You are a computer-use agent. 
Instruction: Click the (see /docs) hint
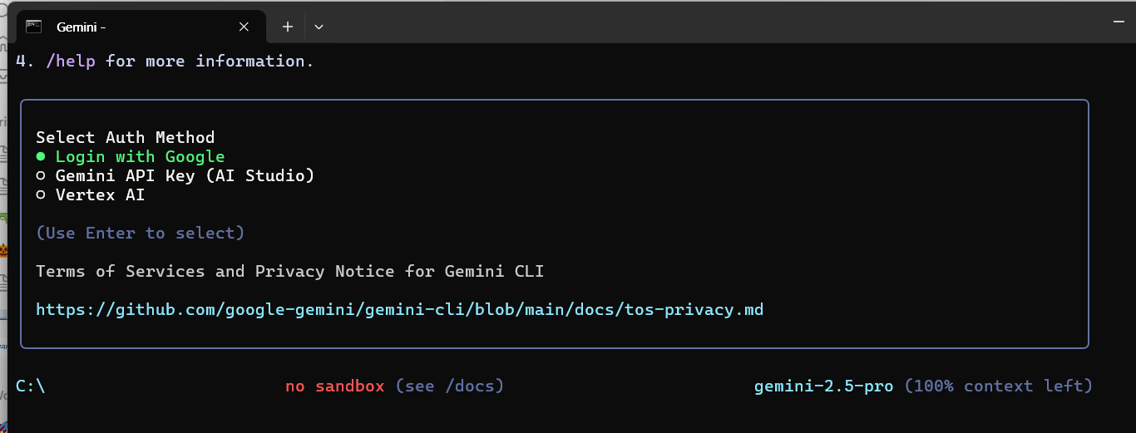(x=450, y=386)
